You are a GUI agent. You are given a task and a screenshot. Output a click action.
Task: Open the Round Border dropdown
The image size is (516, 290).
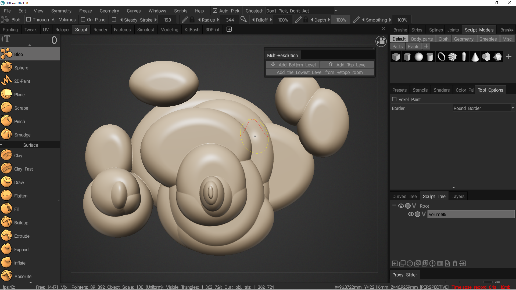[483, 108]
